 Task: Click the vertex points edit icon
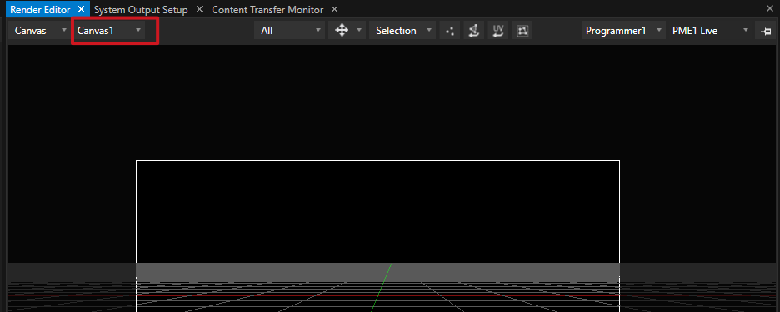coord(450,31)
